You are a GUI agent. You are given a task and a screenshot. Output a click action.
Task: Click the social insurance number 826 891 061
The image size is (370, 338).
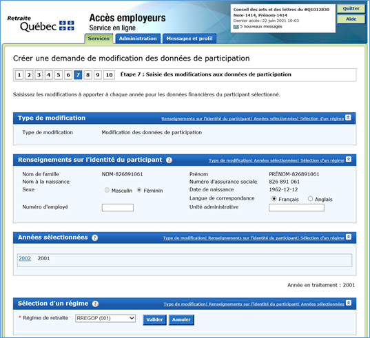(284, 182)
